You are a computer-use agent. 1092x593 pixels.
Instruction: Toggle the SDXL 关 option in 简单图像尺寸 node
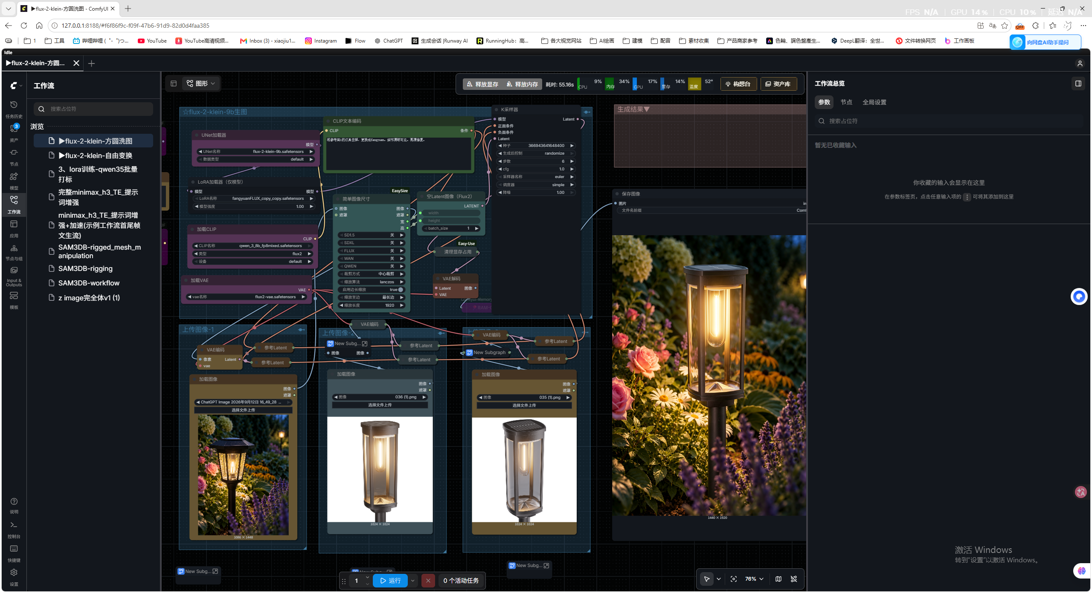pos(372,243)
